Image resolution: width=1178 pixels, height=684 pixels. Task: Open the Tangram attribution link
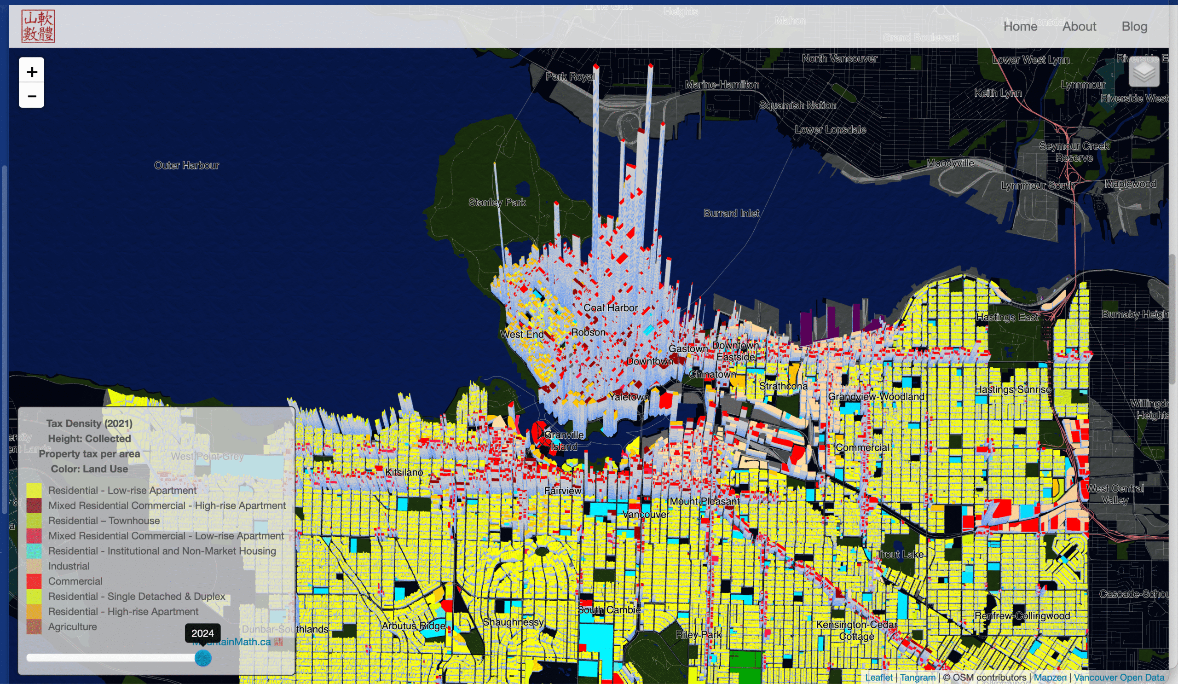(918, 677)
